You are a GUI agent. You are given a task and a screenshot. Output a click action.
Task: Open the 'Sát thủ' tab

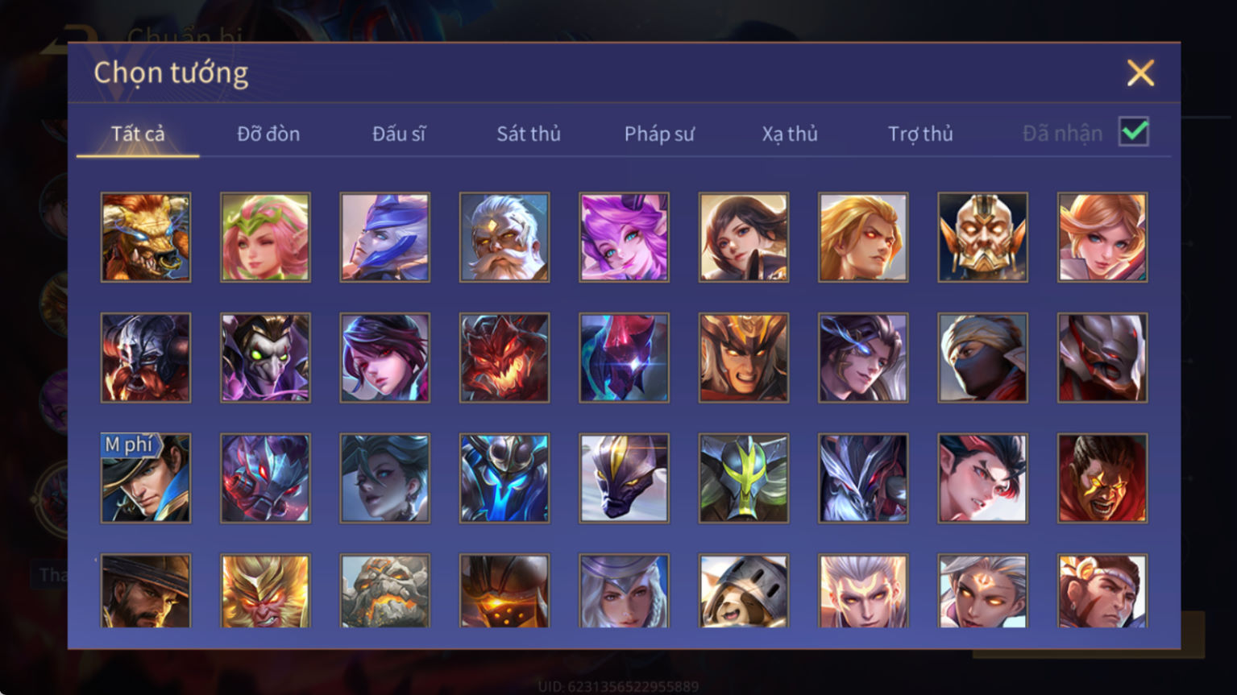pyautogui.click(x=529, y=134)
